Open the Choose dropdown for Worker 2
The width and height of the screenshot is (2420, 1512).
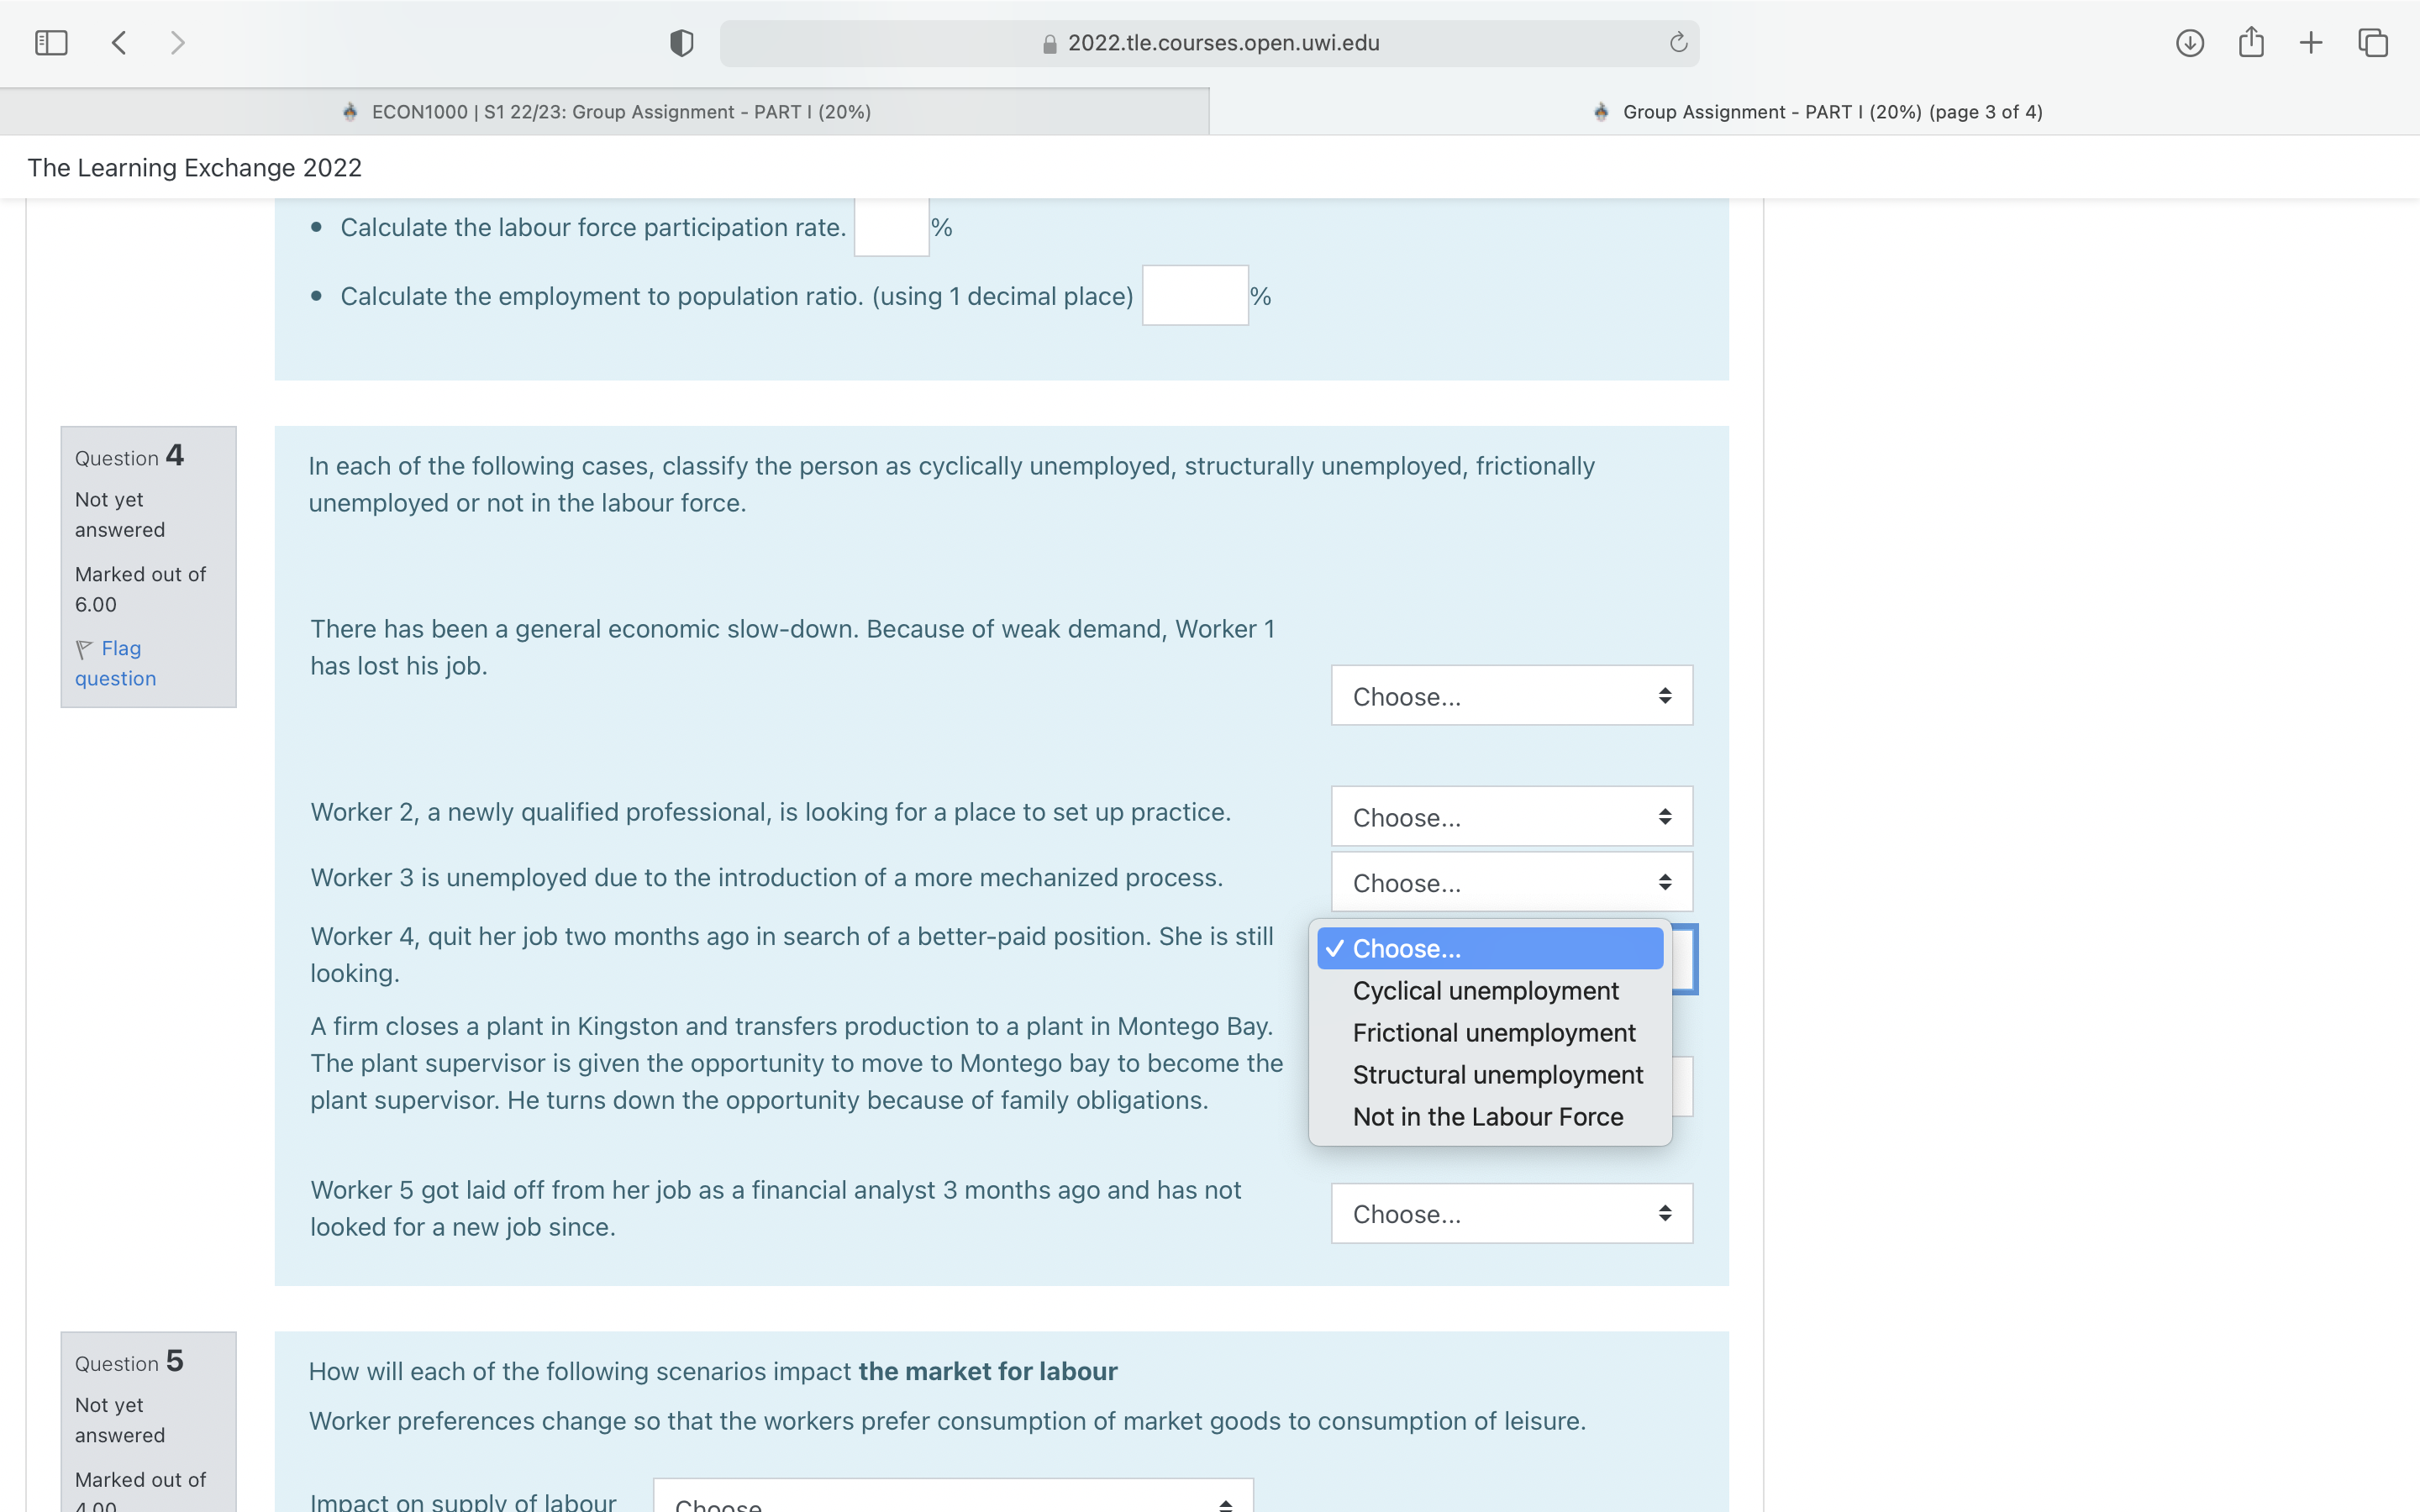pyautogui.click(x=1509, y=816)
